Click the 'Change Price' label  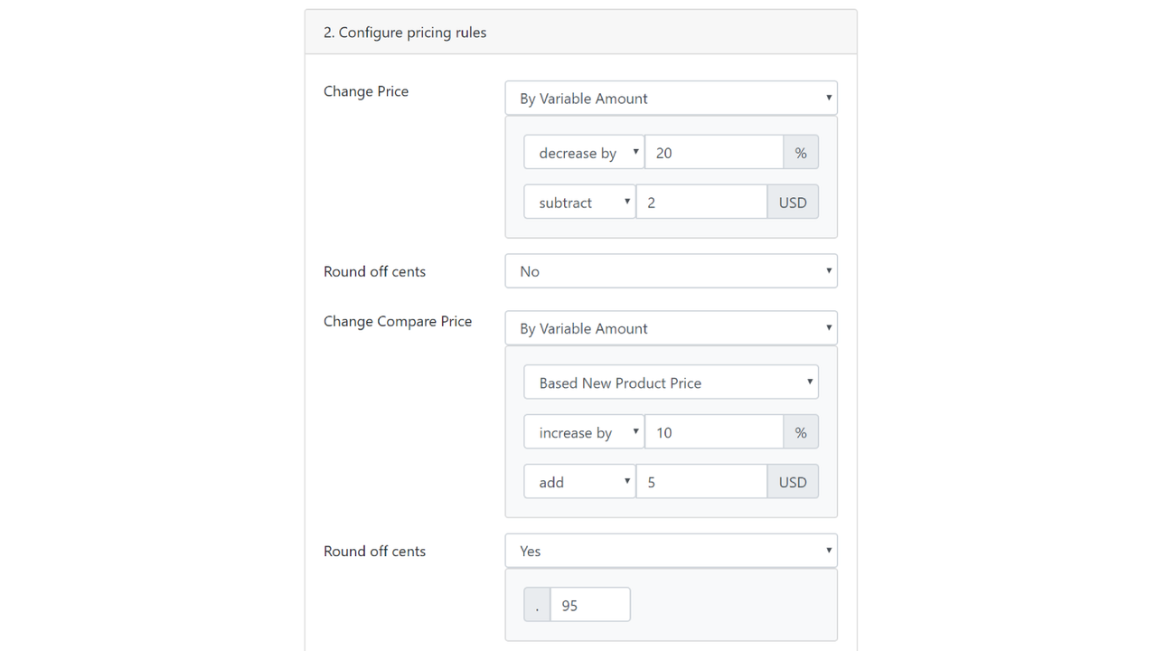(x=366, y=91)
